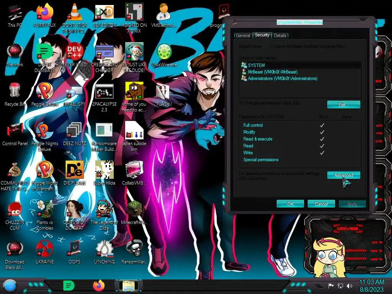Click the Apply button
Screen dimensions: 392x294
(x=352, y=204)
